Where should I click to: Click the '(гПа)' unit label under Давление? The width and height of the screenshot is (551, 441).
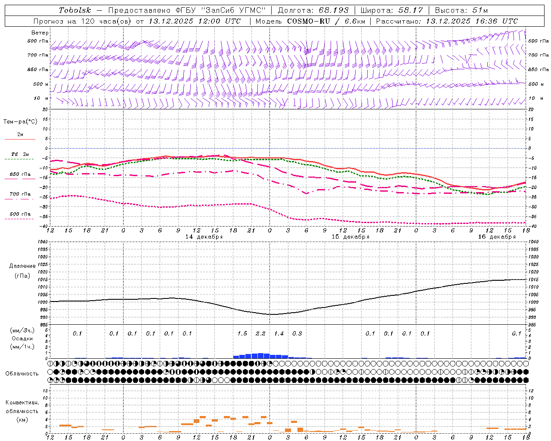(x=22, y=276)
